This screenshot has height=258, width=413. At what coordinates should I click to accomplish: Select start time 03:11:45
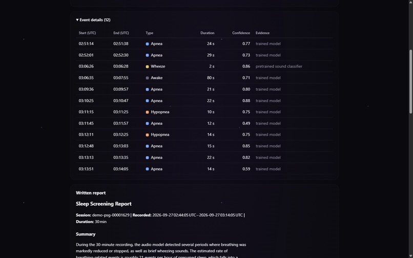[86, 123]
